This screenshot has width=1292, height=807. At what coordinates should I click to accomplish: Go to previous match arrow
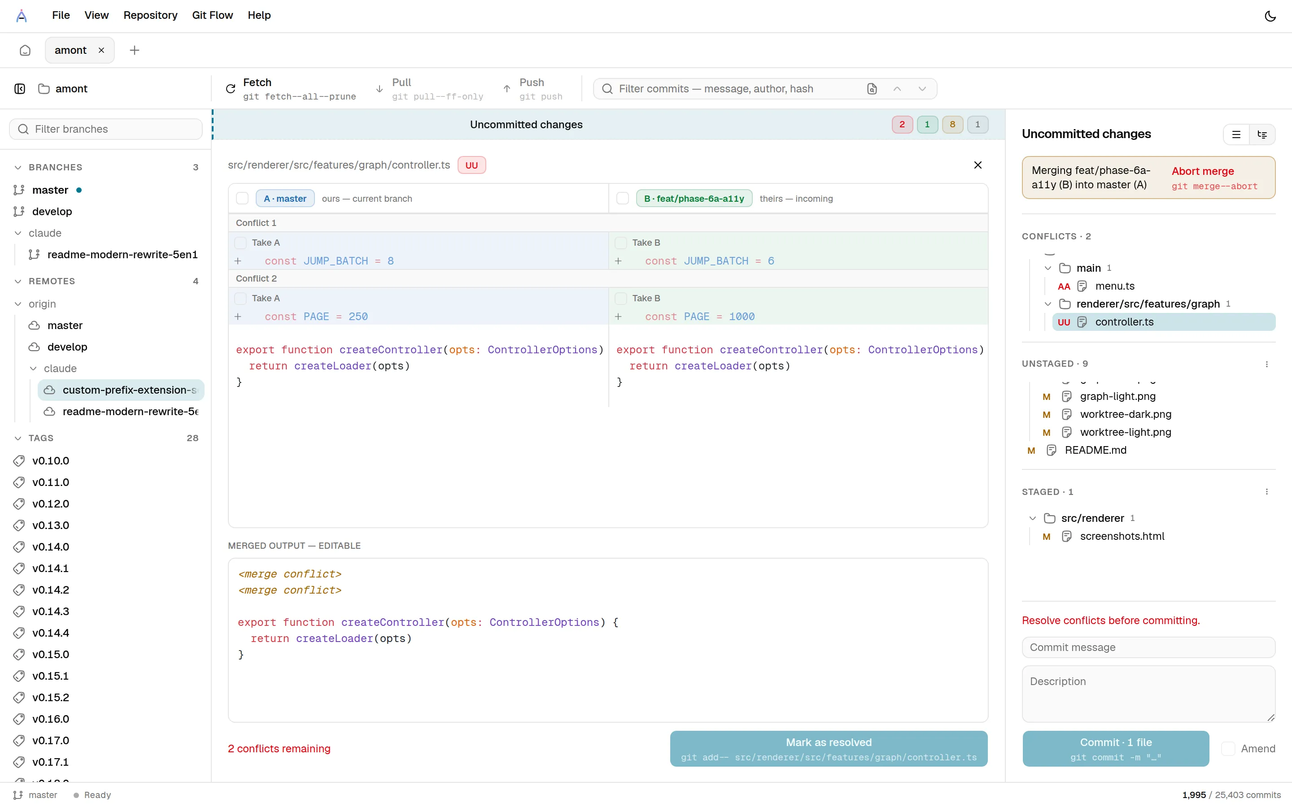pos(898,89)
